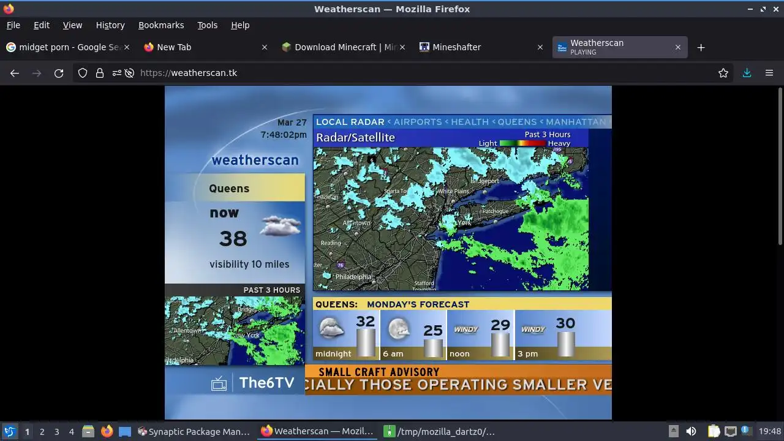This screenshot has width=784, height=441.
Task: Open site permissions icon in address bar
Action: pyautogui.click(x=116, y=73)
